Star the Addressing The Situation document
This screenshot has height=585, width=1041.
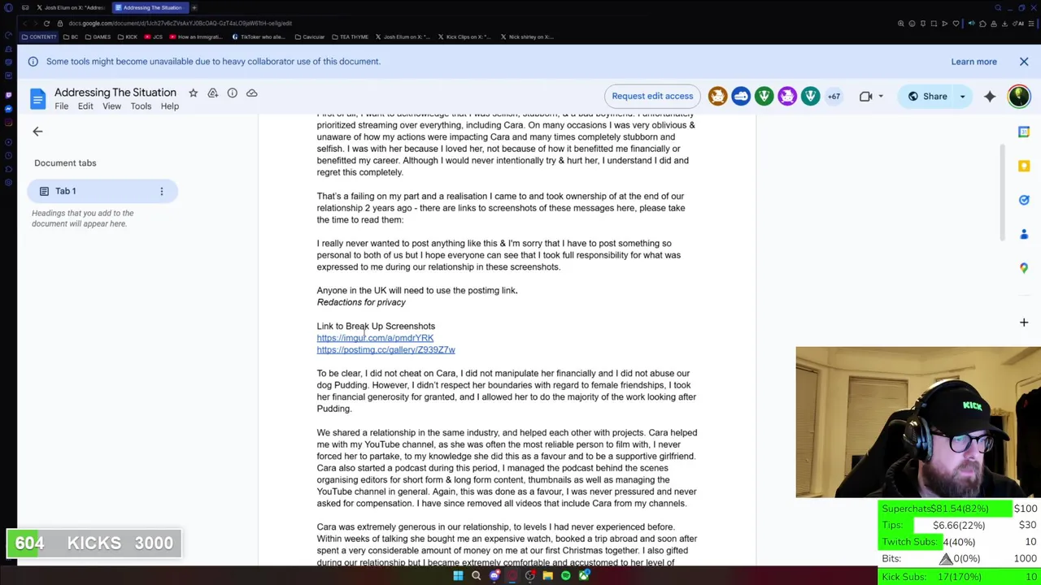point(193,93)
